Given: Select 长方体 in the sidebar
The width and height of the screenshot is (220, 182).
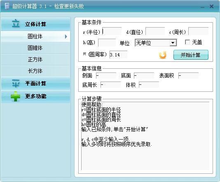Looking at the screenshot, I should [35, 71].
